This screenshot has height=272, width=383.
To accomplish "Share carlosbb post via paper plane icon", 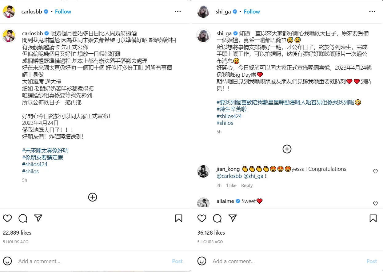I will 38,218.
